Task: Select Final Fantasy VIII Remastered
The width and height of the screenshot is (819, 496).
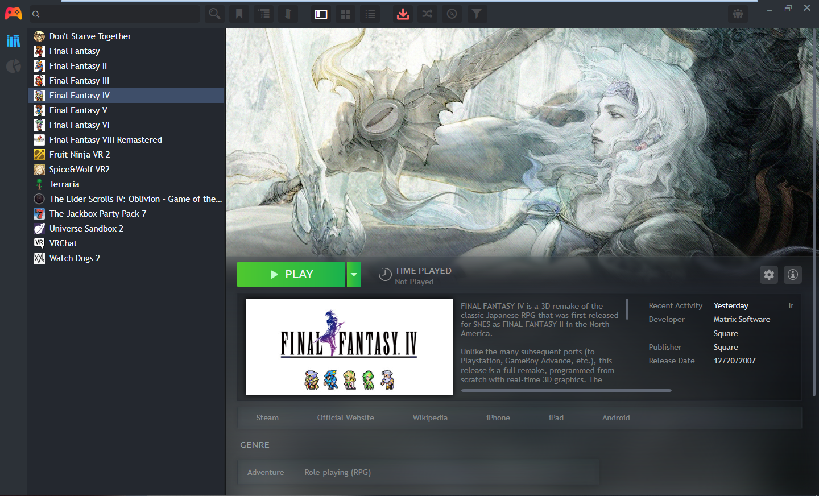Action: 126,140
